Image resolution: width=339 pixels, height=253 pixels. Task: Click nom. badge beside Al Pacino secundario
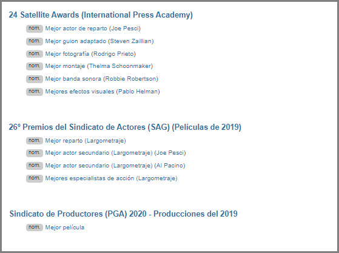tap(35, 166)
